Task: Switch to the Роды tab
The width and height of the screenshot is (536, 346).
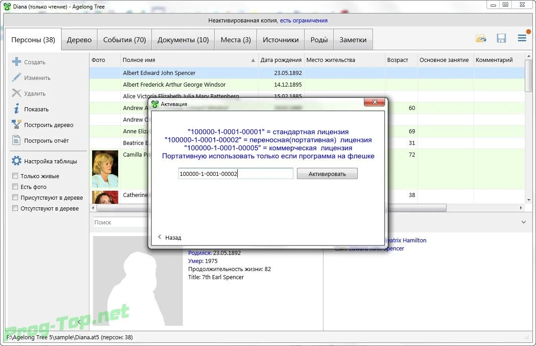Action: point(319,39)
